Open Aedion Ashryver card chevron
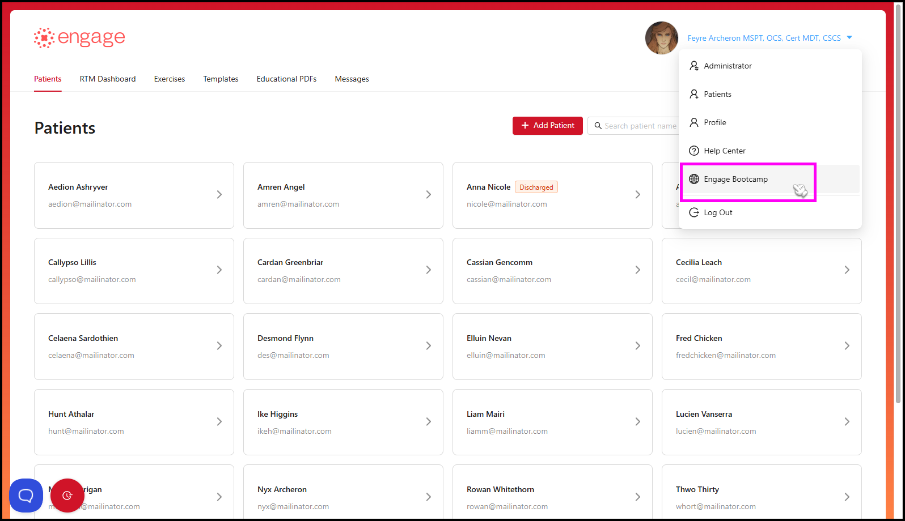 (x=219, y=194)
